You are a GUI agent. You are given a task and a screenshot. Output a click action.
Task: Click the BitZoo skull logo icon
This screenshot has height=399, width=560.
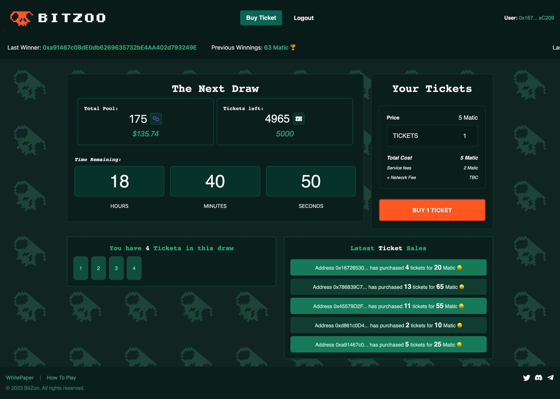[x=21, y=18]
